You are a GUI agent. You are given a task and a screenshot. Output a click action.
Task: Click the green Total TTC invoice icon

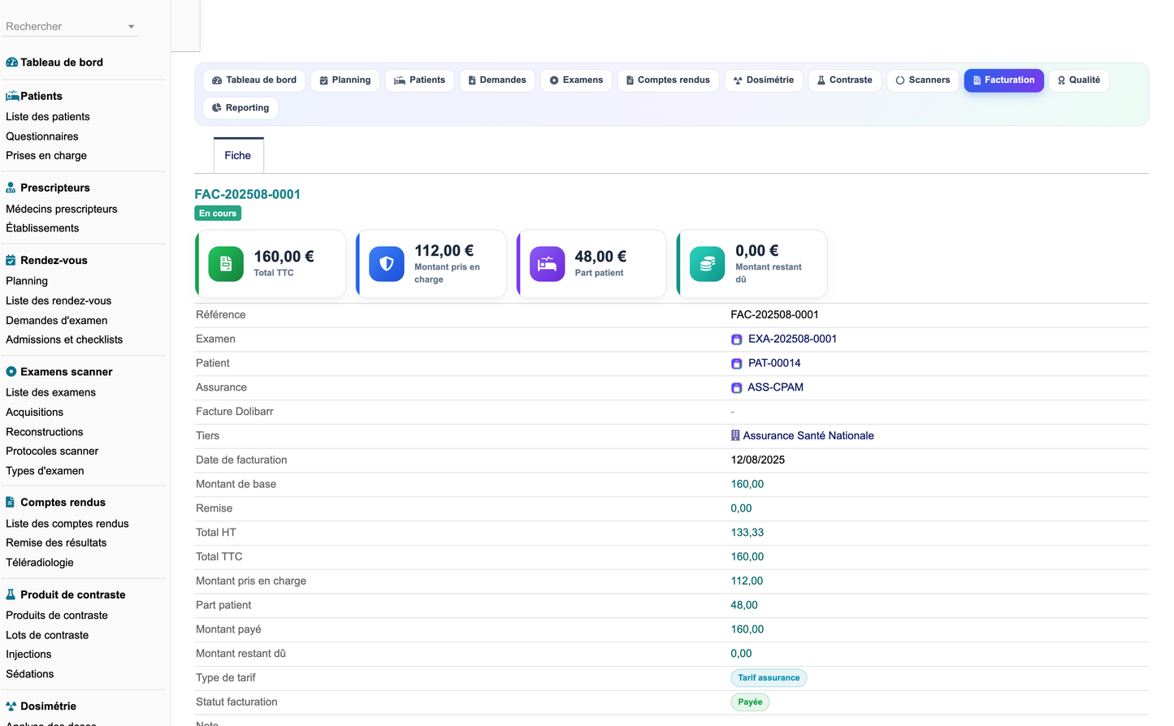pyautogui.click(x=226, y=264)
